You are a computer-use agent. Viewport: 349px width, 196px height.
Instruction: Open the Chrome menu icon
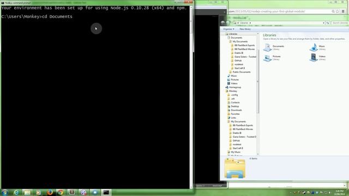[343, 11]
